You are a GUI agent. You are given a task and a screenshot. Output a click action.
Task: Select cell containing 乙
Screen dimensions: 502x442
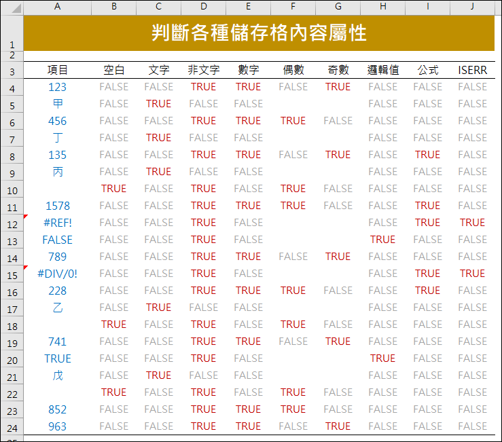(57, 308)
